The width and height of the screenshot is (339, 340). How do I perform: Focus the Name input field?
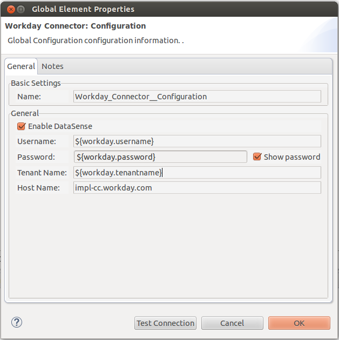click(x=197, y=97)
